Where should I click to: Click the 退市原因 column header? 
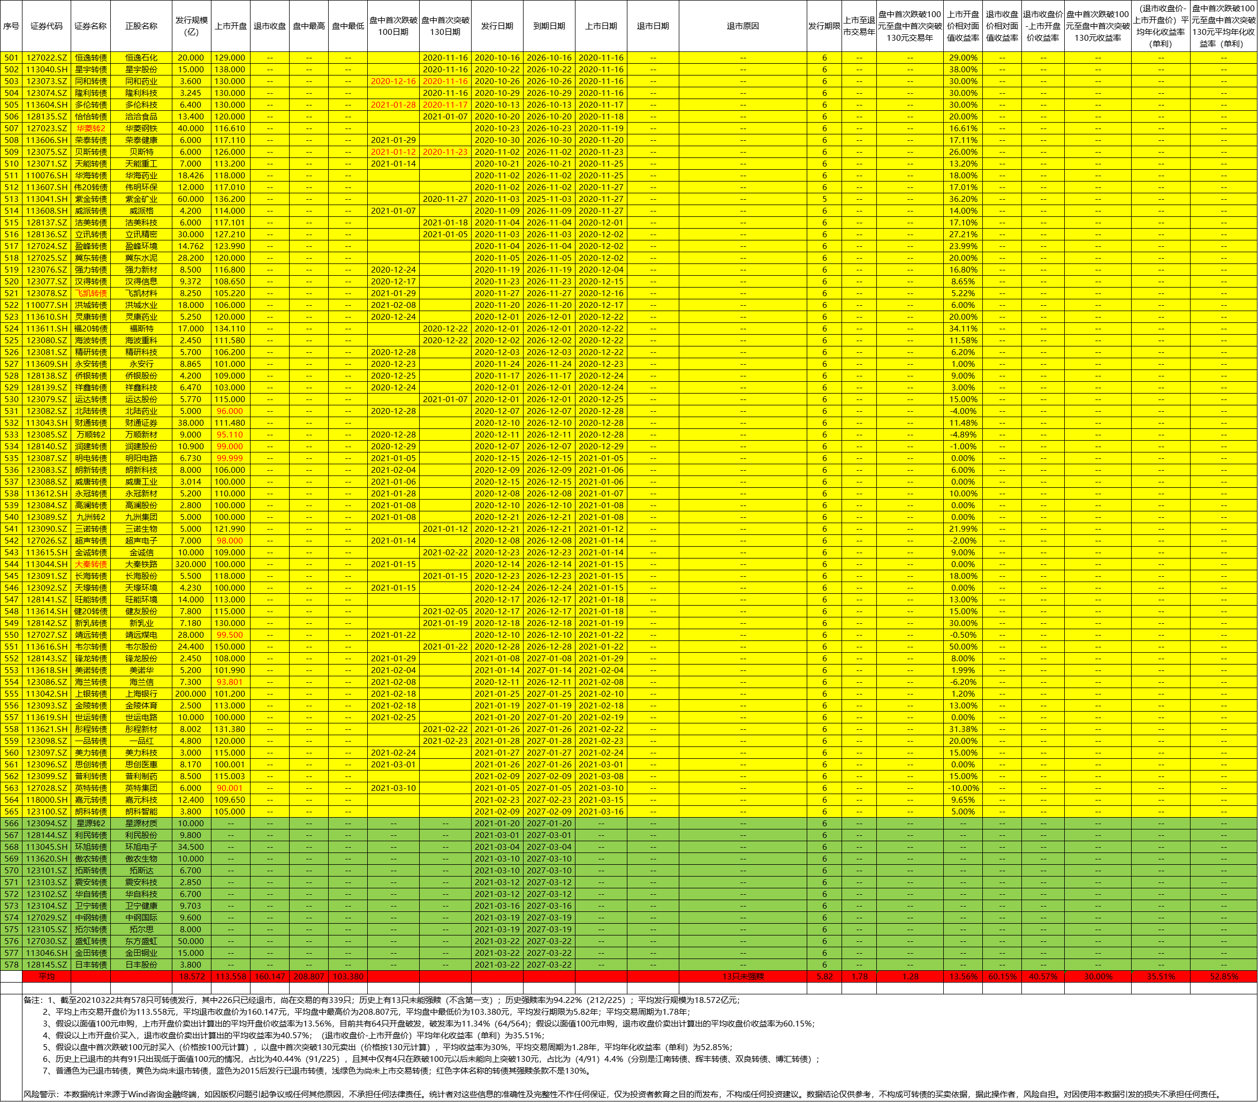click(x=742, y=26)
